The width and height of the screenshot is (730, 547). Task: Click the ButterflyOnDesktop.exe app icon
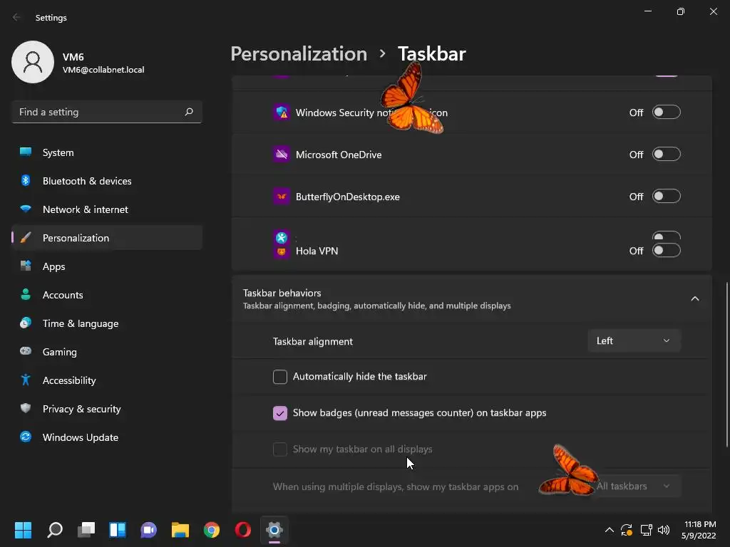(x=282, y=197)
